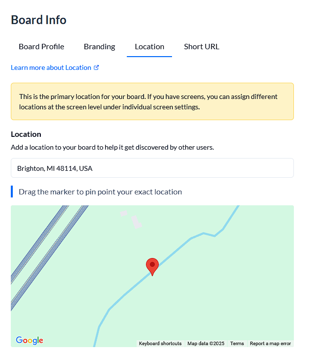Click the Board Info heading

pyautogui.click(x=38, y=20)
